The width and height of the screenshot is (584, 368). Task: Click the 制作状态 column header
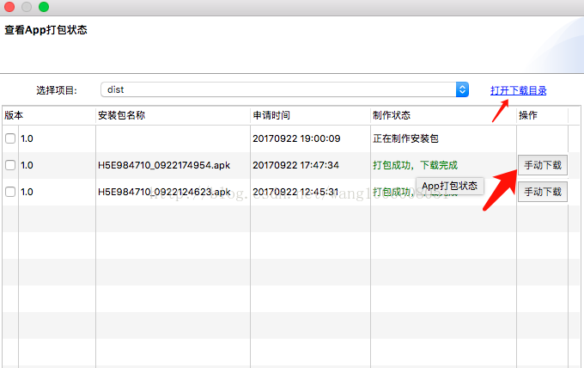point(392,115)
